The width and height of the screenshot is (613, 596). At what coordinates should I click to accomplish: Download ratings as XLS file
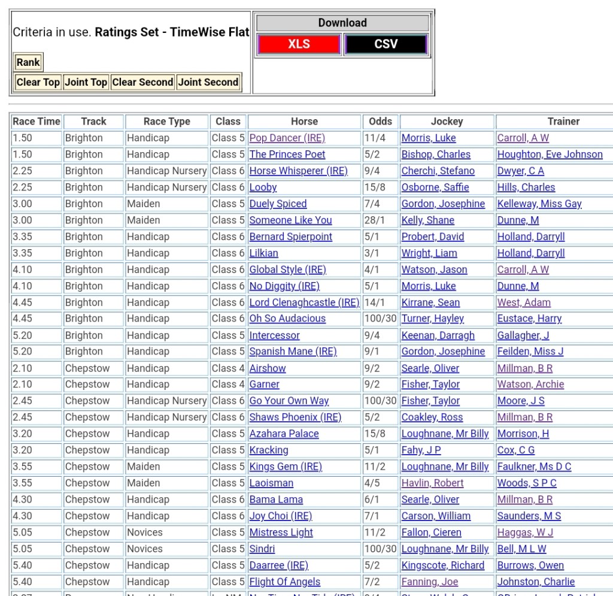click(x=299, y=44)
